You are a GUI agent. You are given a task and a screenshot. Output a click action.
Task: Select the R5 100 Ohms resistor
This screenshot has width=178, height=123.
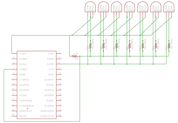117,46
